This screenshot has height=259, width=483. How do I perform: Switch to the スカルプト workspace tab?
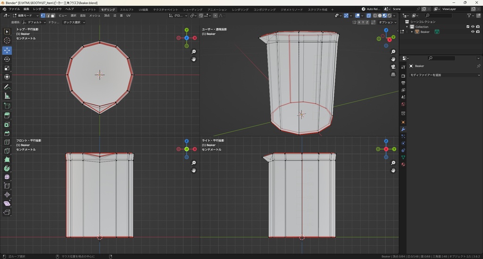[126, 9]
